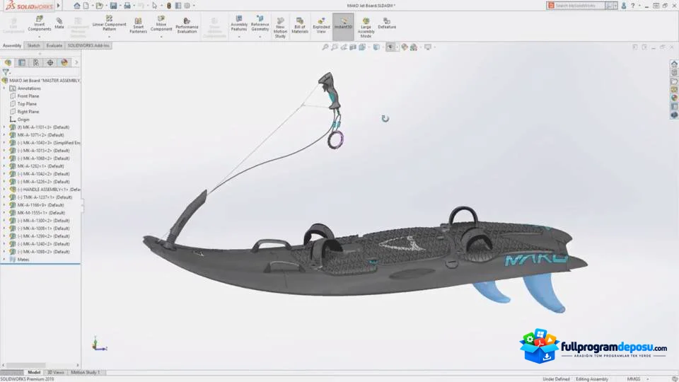Viewport: 679px width, 382px height.
Task: Activate the Move Component tool
Action: pyautogui.click(x=161, y=23)
